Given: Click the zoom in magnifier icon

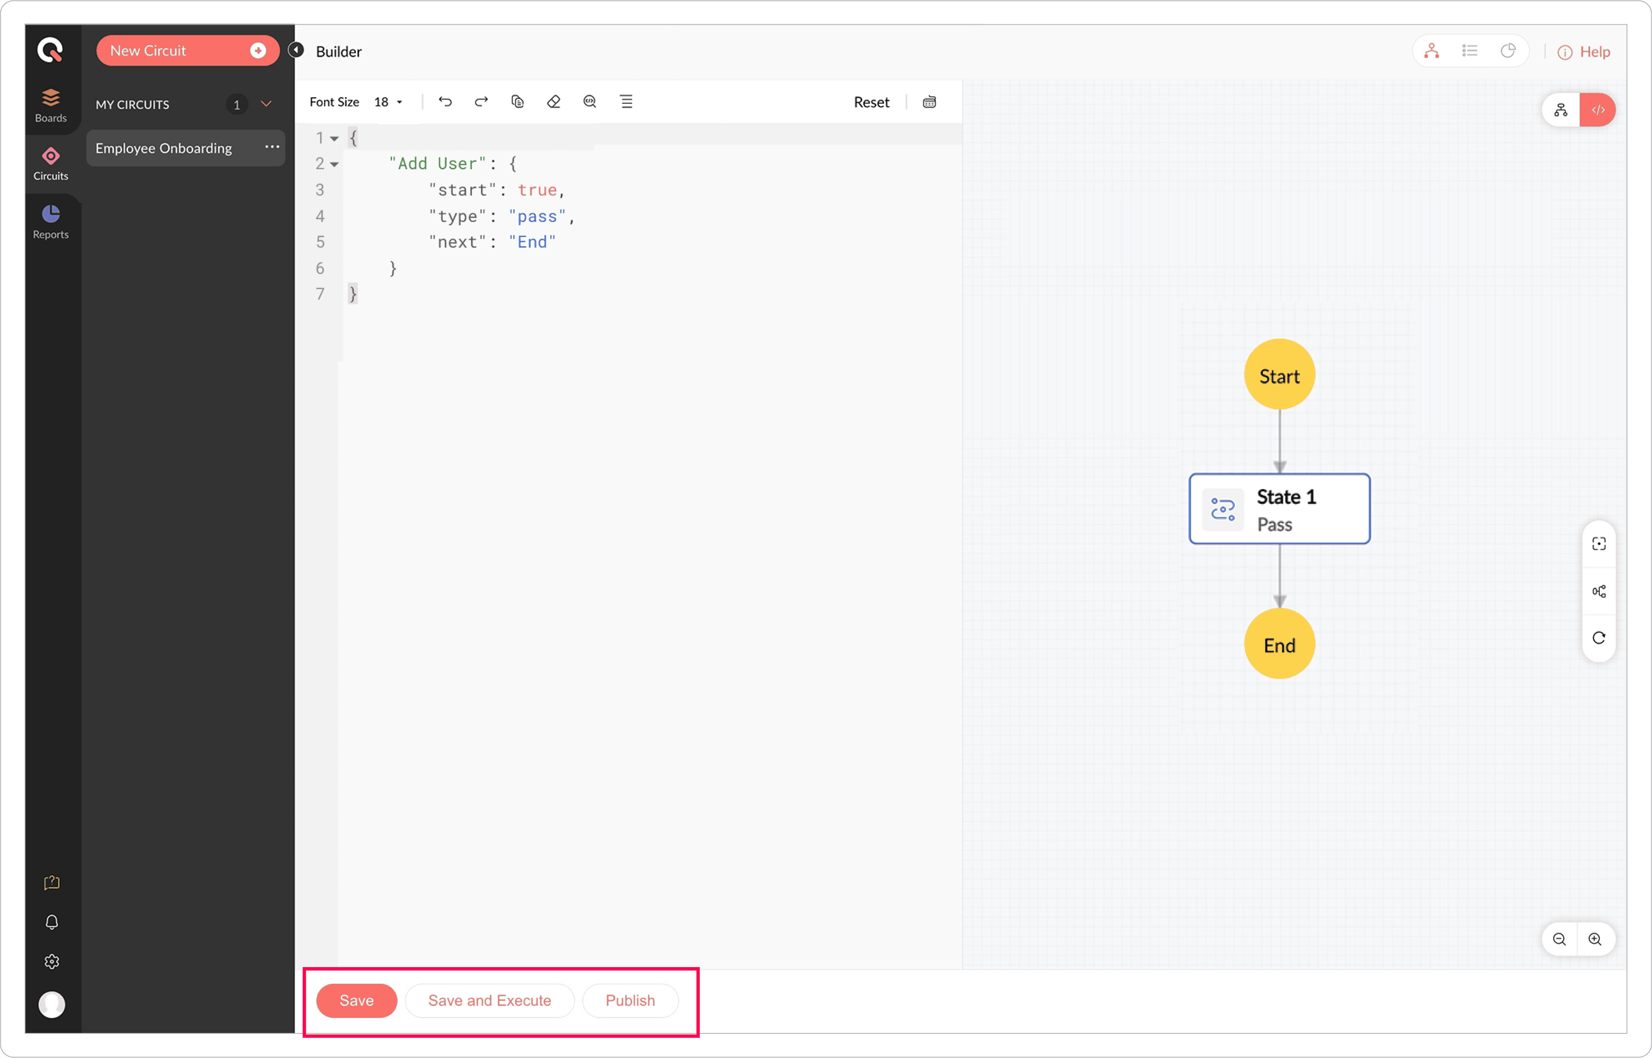Looking at the screenshot, I should 1596,939.
